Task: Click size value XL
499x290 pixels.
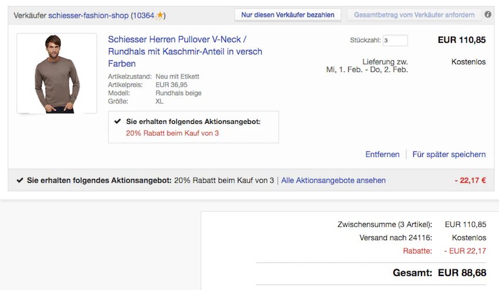Action: pyautogui.click(x=159, y=101)
